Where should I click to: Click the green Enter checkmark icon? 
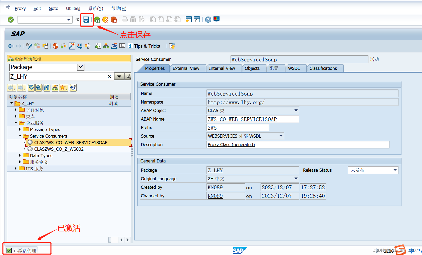pyautogui.click(x=11, y=20)
